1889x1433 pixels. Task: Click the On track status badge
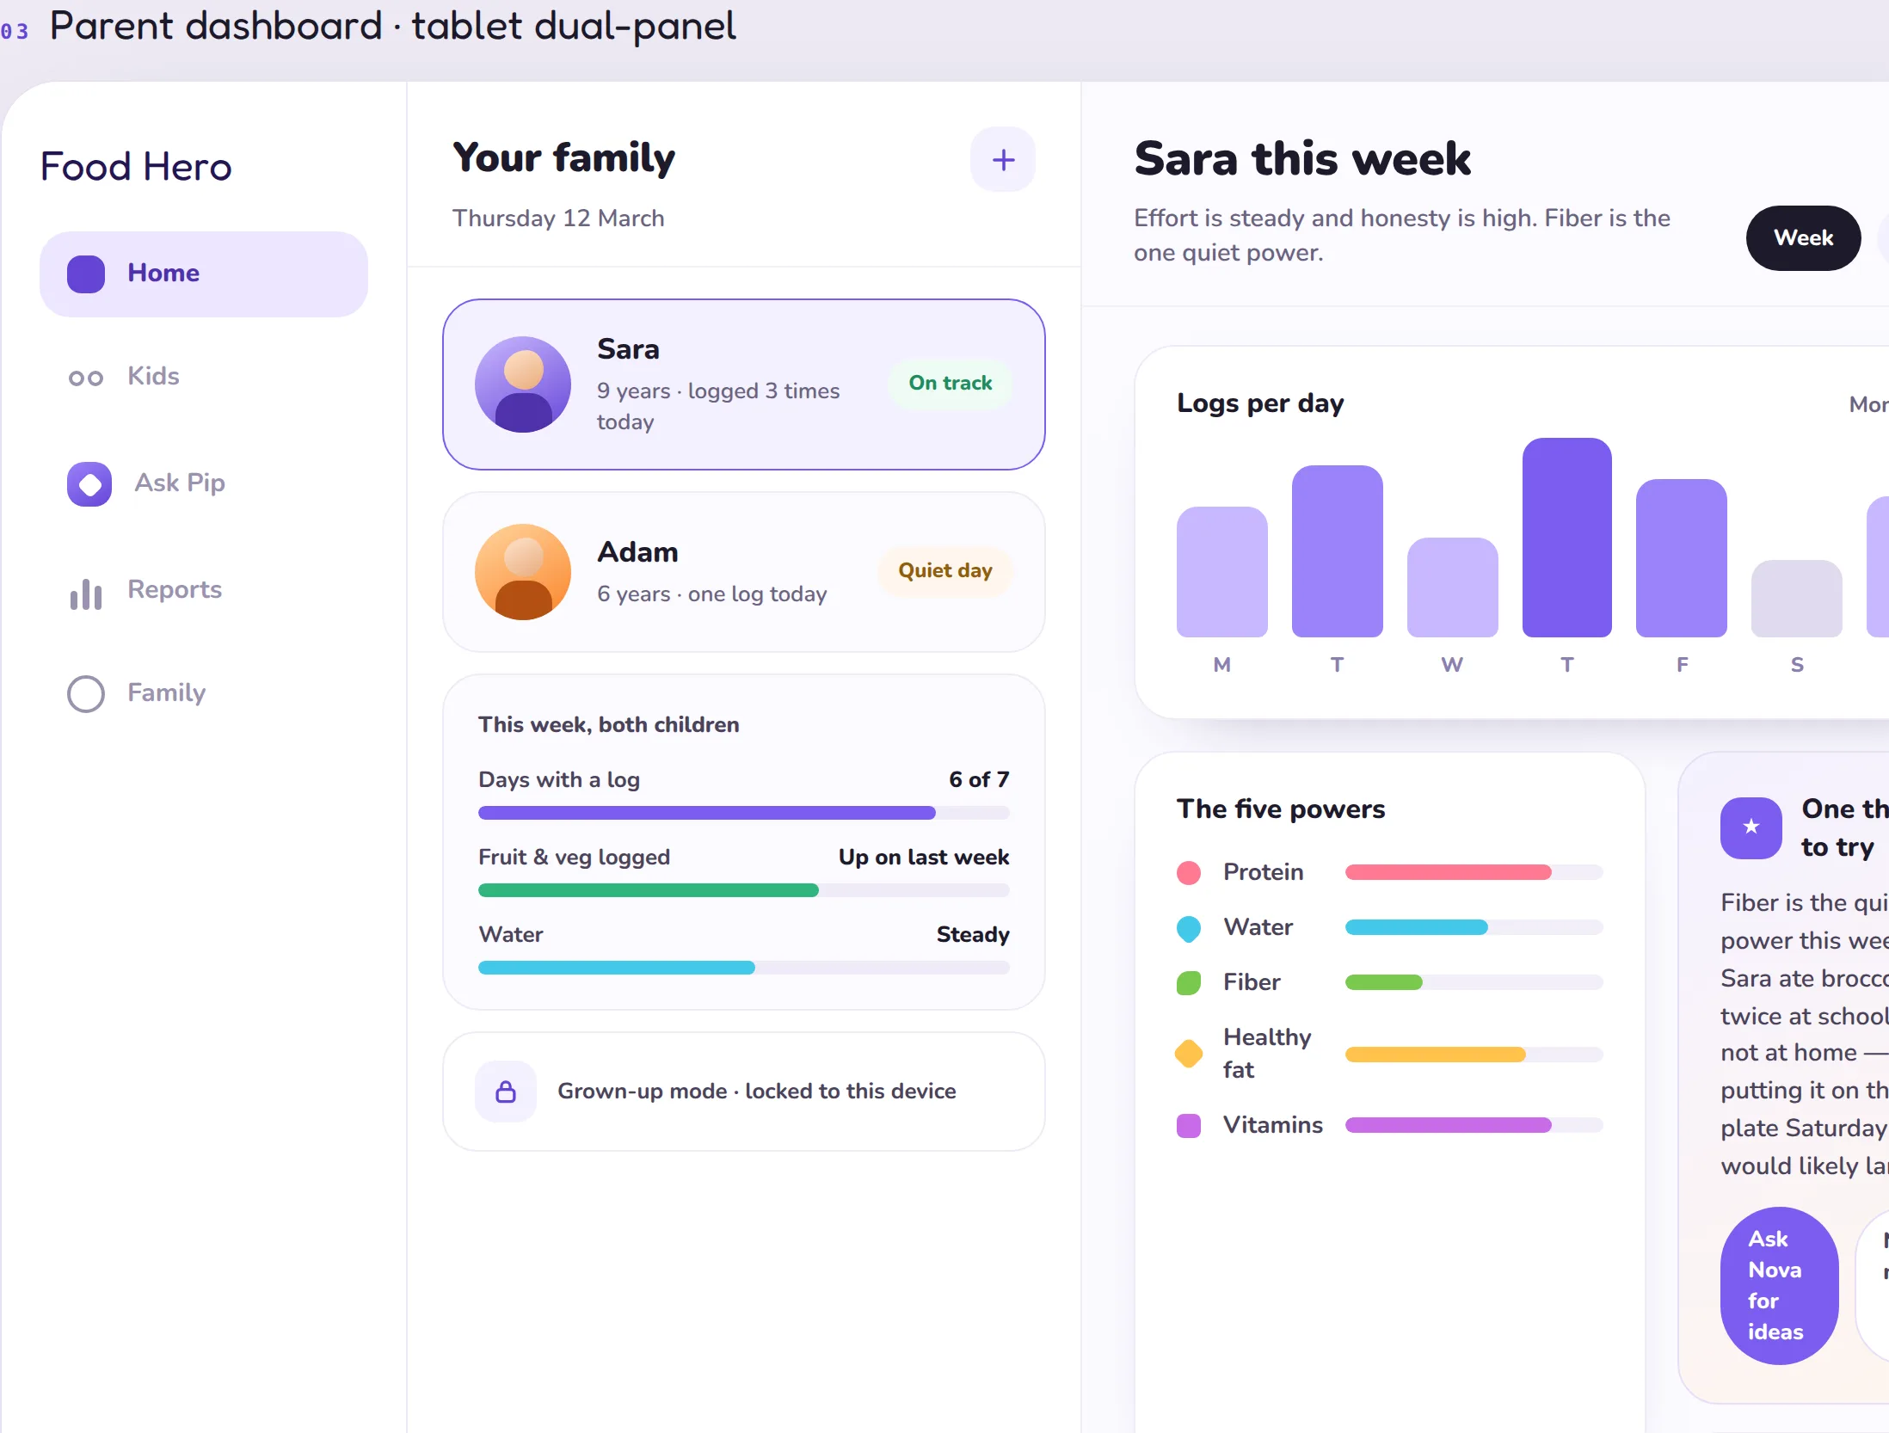click(951, 384)
